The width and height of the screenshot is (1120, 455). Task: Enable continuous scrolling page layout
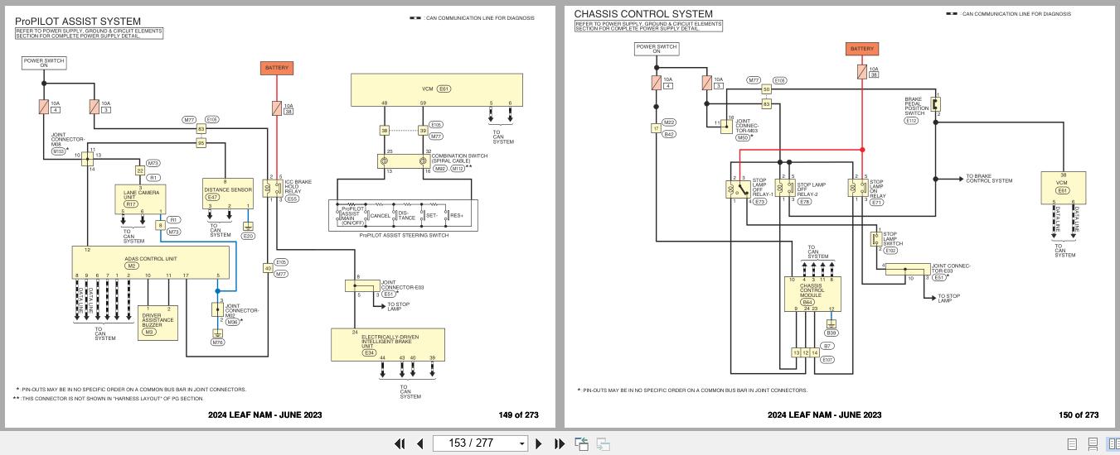(1093, 444)
